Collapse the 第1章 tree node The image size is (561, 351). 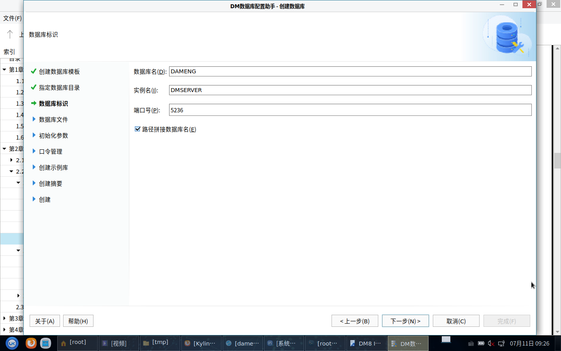[x=4, y=70]
